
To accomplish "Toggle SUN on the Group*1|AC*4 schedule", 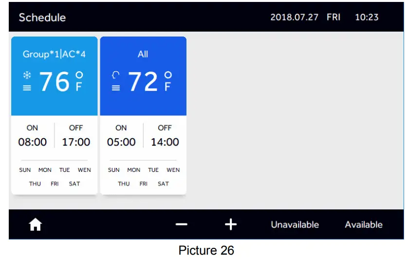I will coord(25,170).
